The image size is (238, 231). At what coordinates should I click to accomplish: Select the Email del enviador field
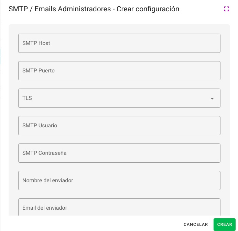coord(119,207)
